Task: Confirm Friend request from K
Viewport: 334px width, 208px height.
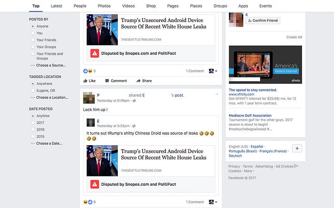Action: (263, 20)
